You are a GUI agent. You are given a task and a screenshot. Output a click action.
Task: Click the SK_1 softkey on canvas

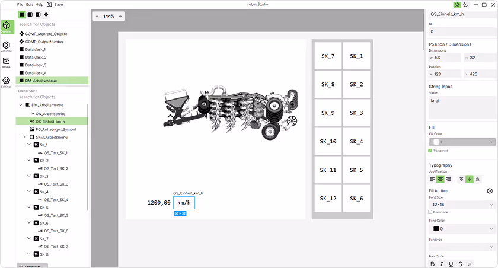click(356, 56)
